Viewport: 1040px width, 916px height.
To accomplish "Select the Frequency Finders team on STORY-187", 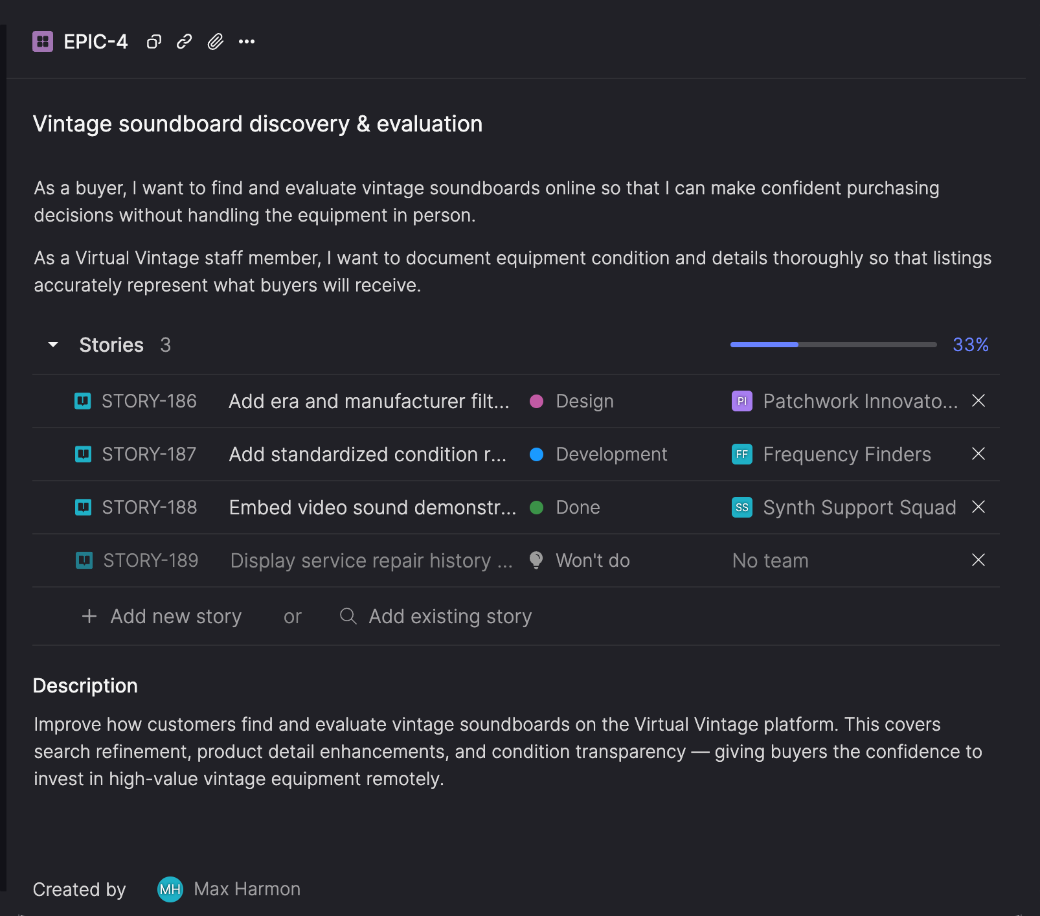I will point(846,455).
